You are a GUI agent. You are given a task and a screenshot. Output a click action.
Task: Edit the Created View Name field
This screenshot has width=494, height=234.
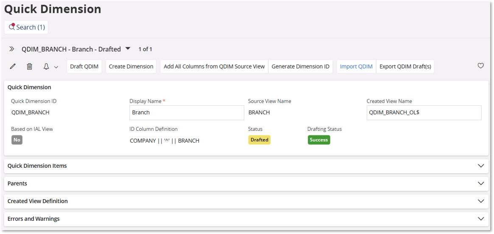tap(424, 113)
